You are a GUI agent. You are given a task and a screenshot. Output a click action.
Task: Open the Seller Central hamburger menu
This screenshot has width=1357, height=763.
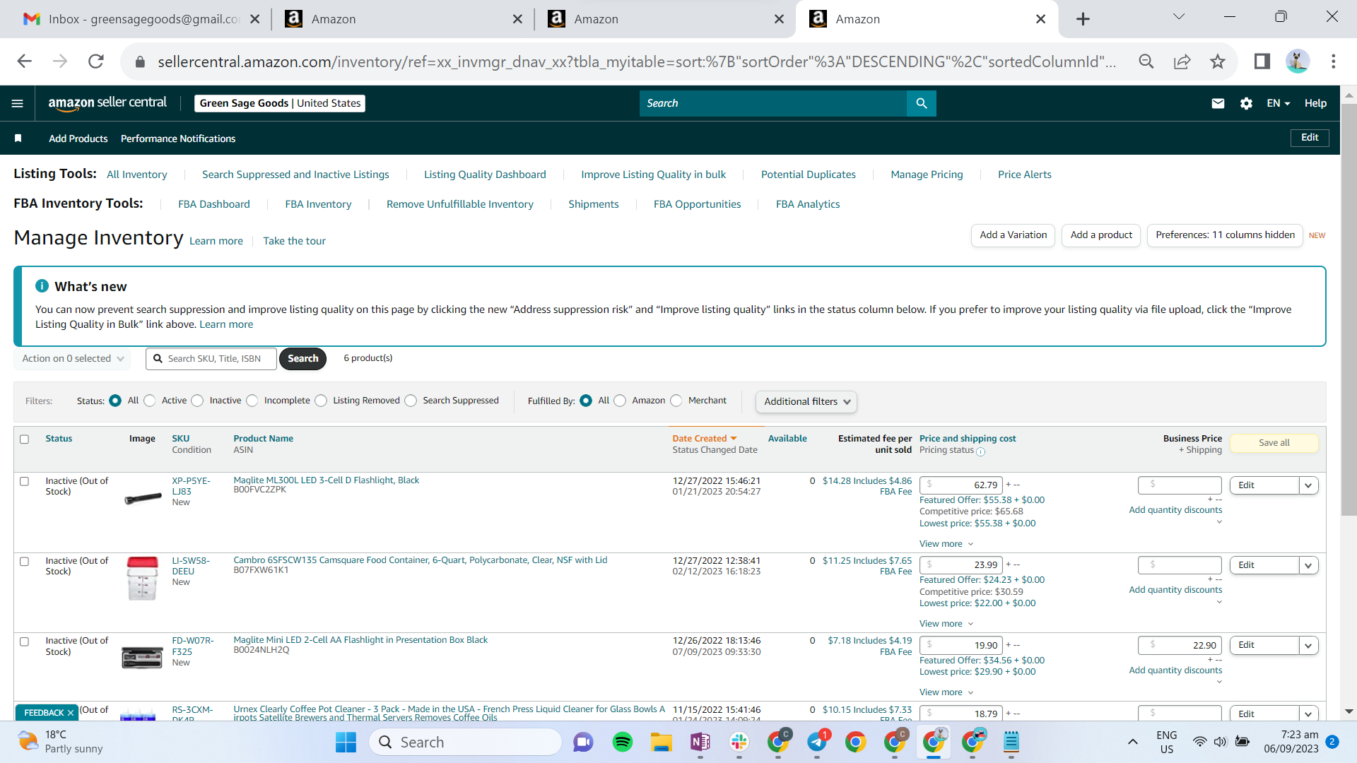pos(18,103)
